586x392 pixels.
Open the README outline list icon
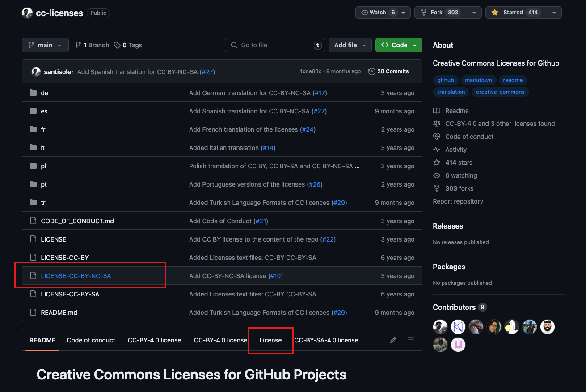tap(411, 340)
